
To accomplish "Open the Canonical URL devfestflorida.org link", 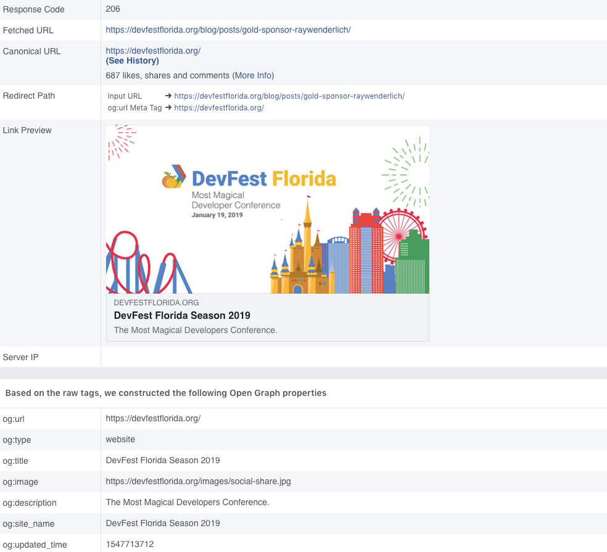I will point(153,51).
